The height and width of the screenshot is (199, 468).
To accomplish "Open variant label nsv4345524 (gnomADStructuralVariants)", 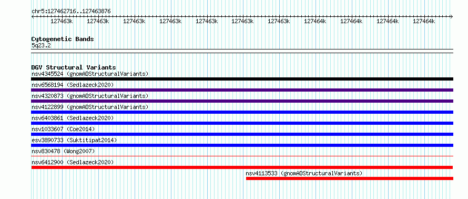I will pos(90,74).
